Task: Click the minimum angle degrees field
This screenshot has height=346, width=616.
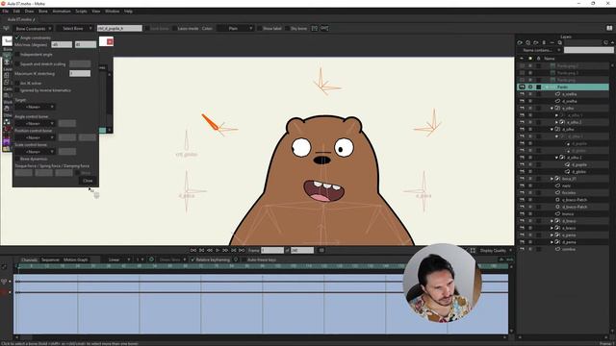Action: (62, 45)
